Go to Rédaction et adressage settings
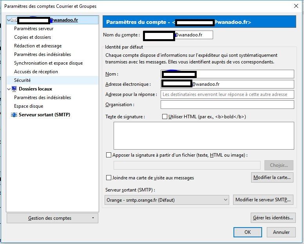 38,46
